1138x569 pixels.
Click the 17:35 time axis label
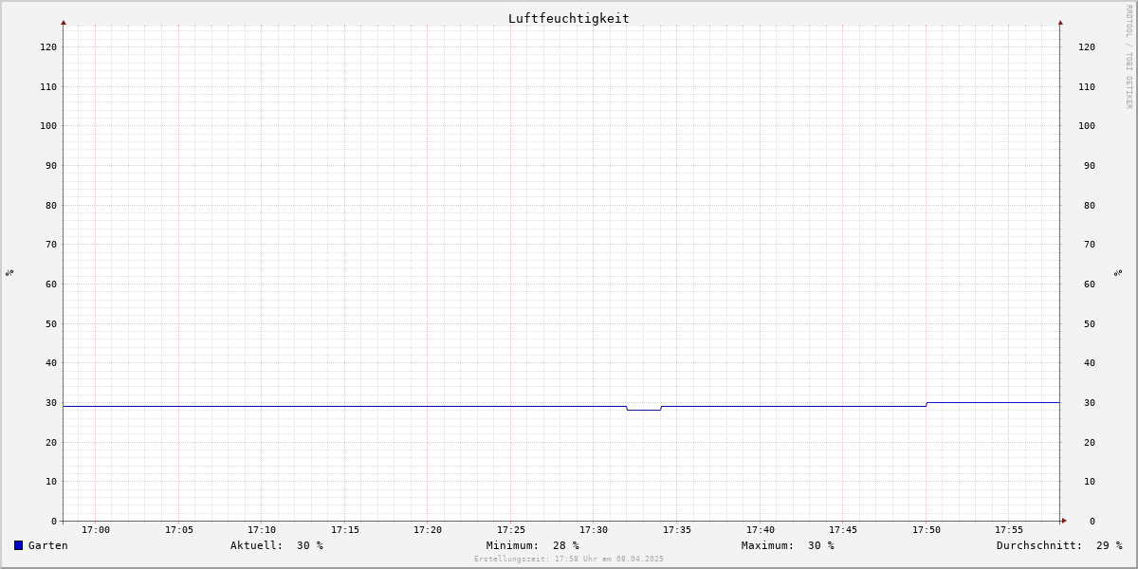677,530
